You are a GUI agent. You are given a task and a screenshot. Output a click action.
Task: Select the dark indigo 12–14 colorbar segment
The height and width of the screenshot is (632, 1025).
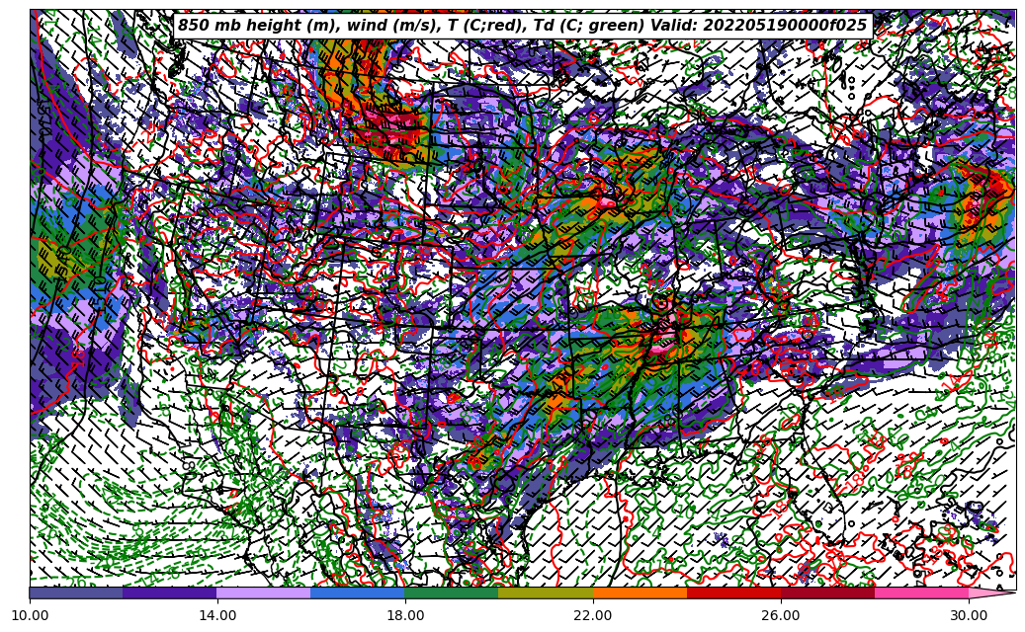point(170,592)
